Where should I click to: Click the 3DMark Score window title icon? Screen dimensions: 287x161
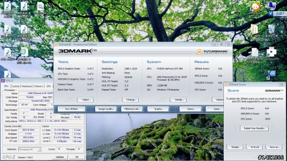226,84
